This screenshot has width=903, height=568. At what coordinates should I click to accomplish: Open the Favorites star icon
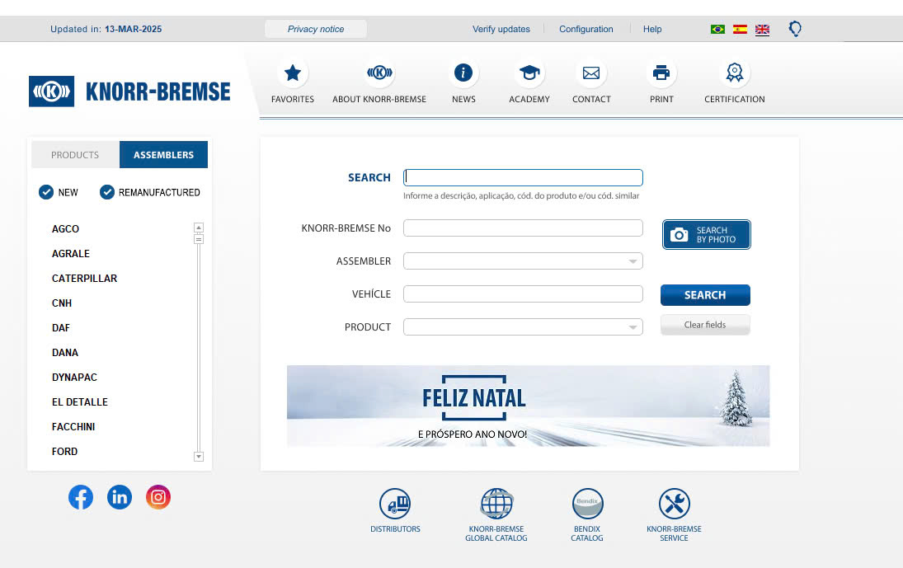(x=293, y=73)
